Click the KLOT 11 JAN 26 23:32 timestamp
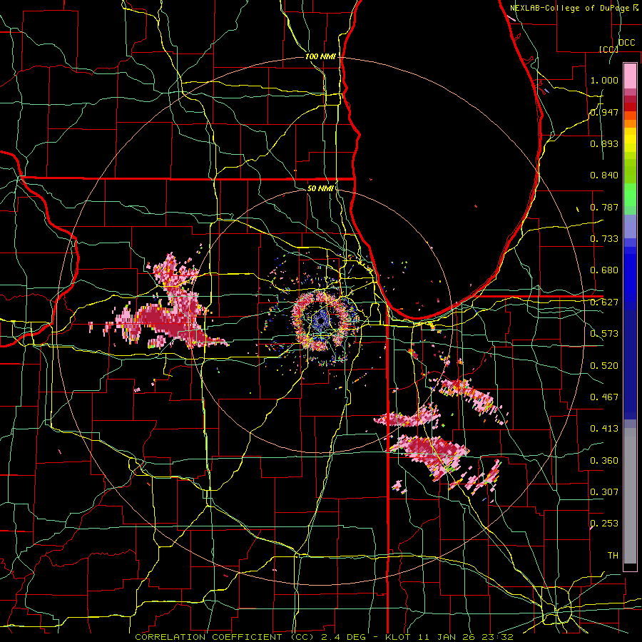 tap(449, 637)
